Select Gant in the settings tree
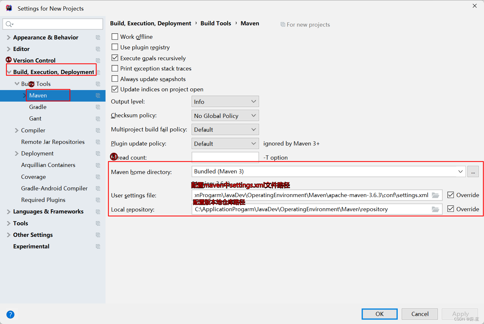This screenshot has height=324, width=484. [35, 119]
